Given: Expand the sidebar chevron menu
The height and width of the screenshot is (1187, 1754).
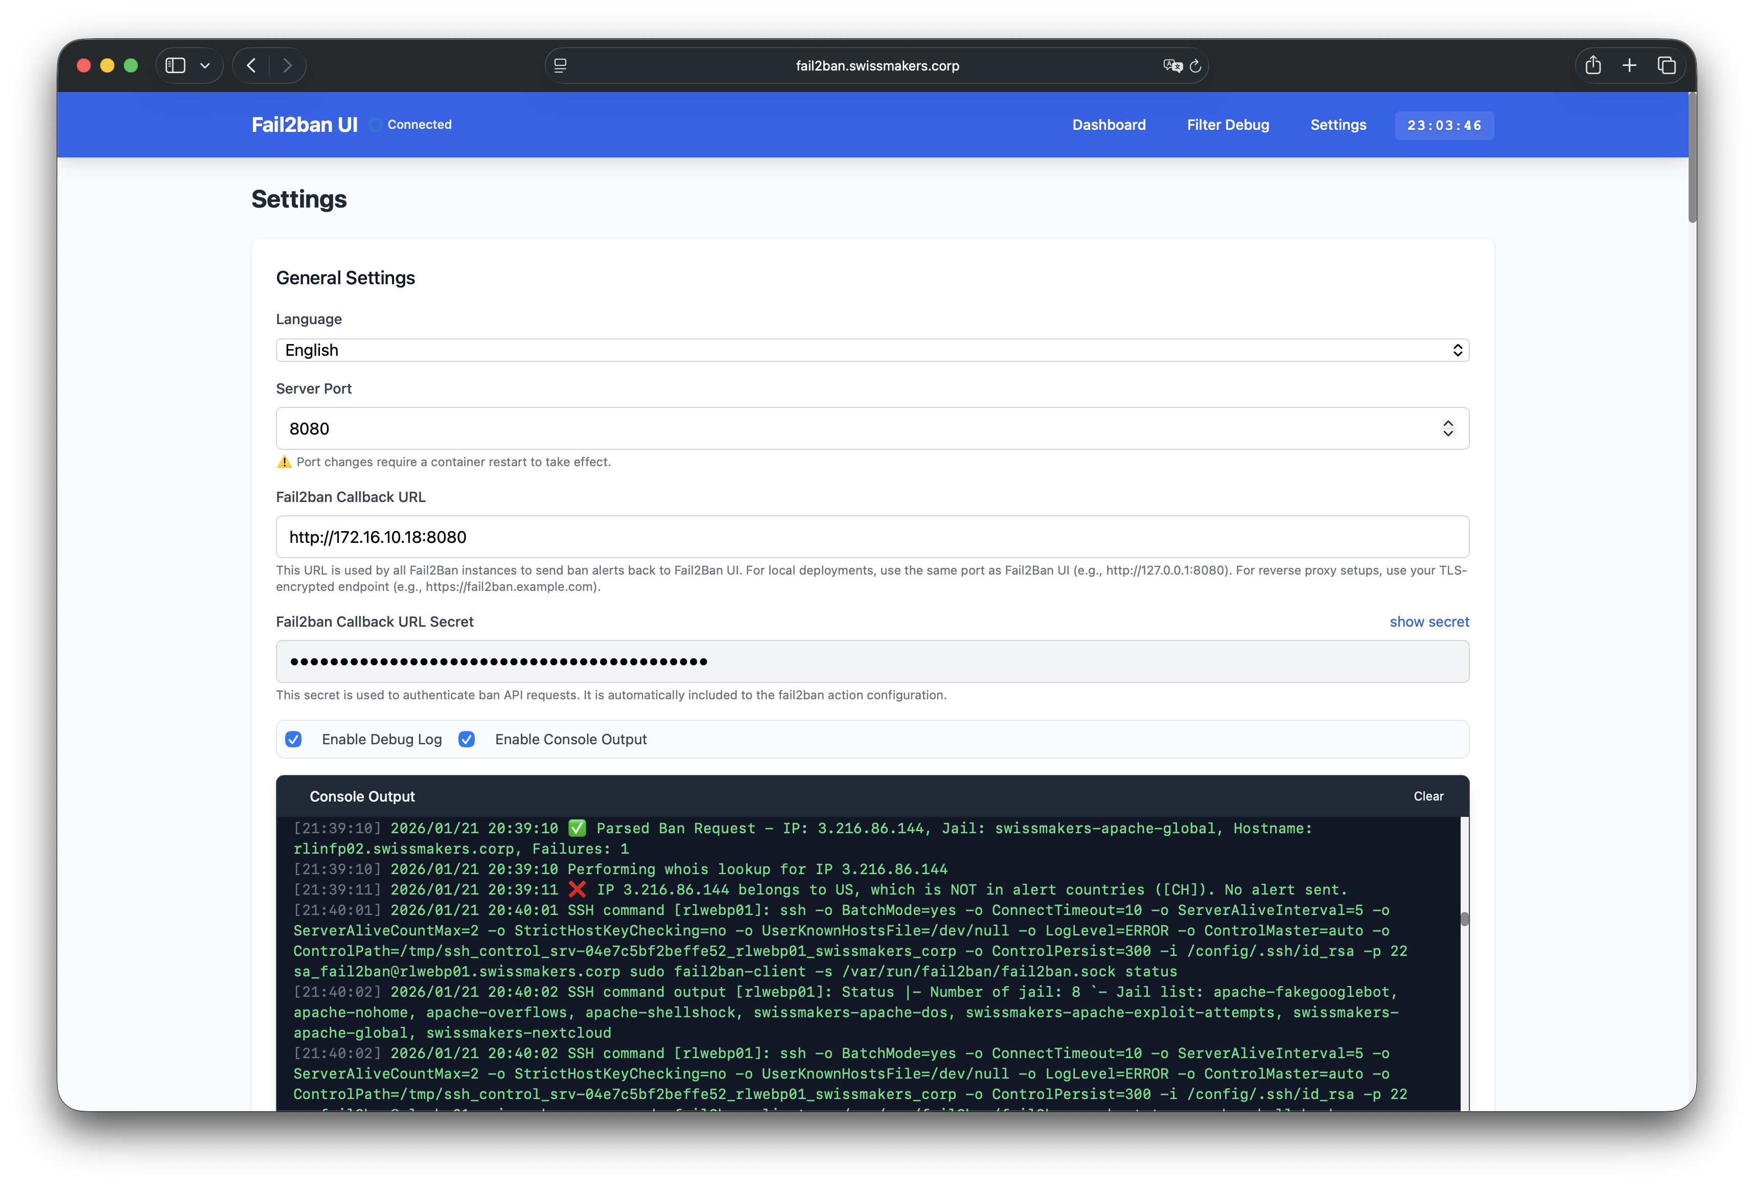Looking at the screenshot, I should click(x=206, y=65).
